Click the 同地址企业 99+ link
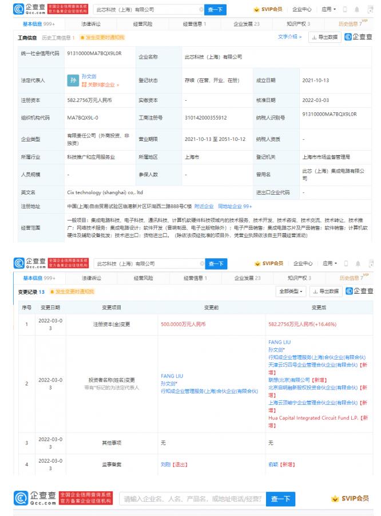Viewport: 381px width, 516px height. tap(235, 206)
